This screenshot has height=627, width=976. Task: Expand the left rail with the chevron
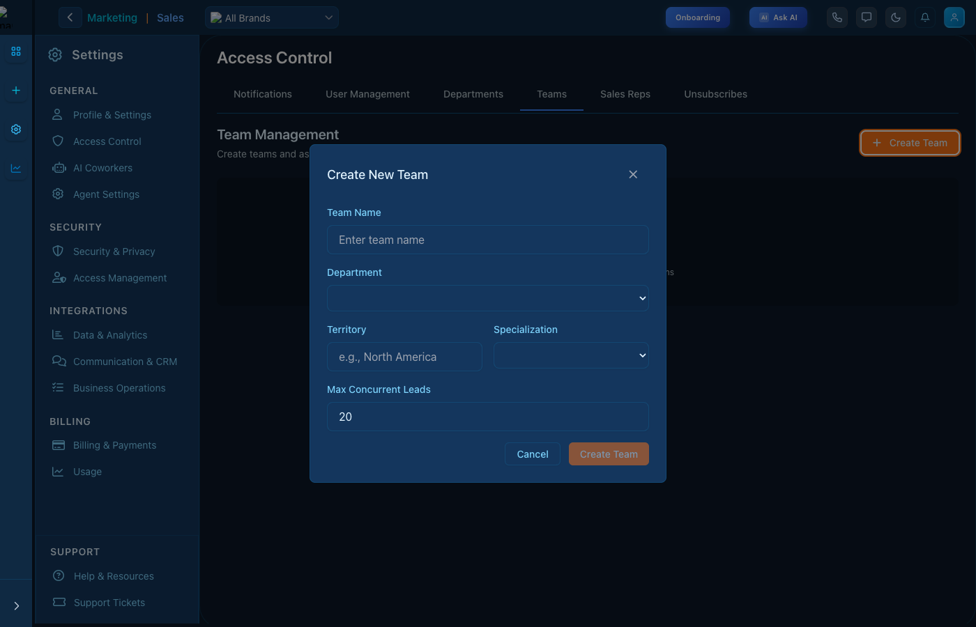(16, 606)
